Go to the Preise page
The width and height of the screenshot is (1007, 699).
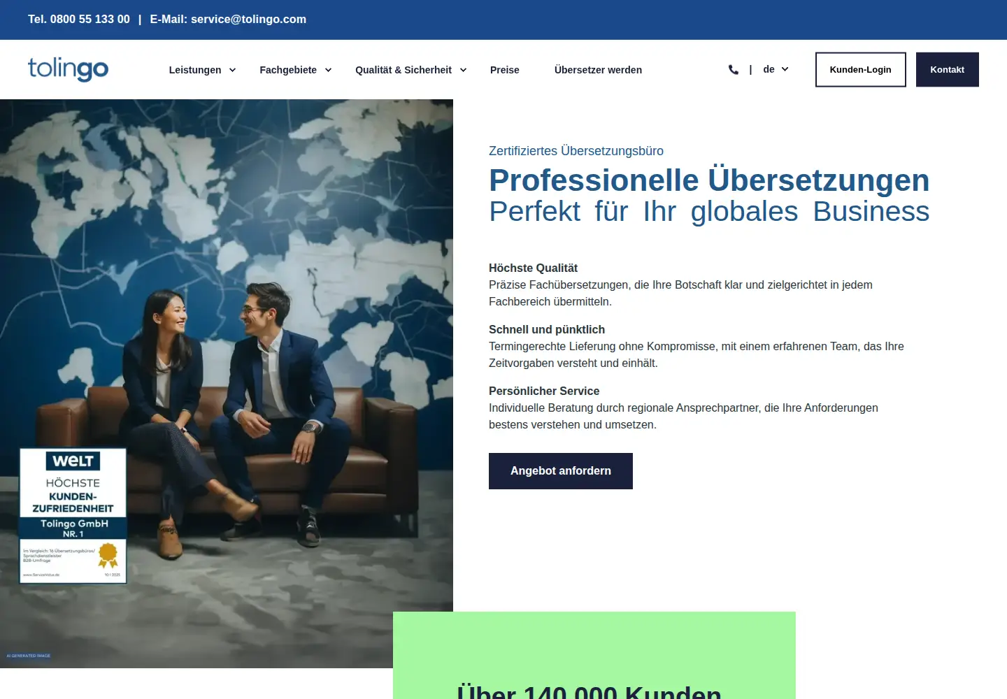click(505, 70)
